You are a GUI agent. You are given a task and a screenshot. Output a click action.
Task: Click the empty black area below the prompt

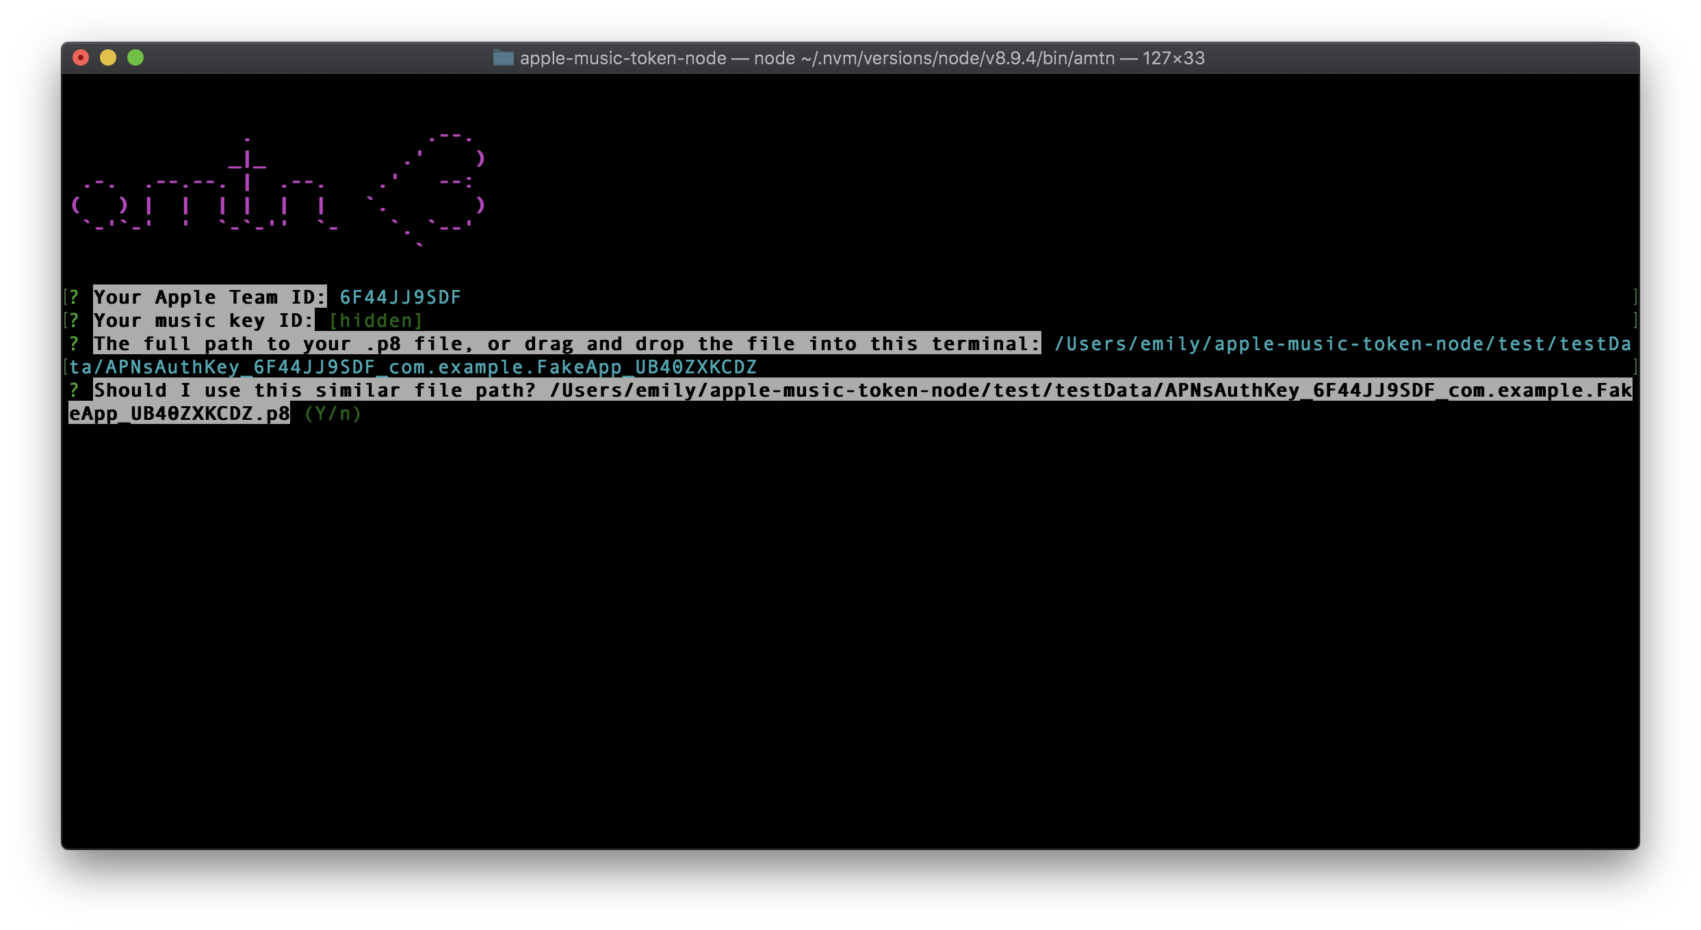(x=848, y=615)
